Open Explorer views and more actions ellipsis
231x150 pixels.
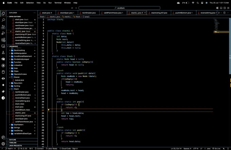(34, 13)
